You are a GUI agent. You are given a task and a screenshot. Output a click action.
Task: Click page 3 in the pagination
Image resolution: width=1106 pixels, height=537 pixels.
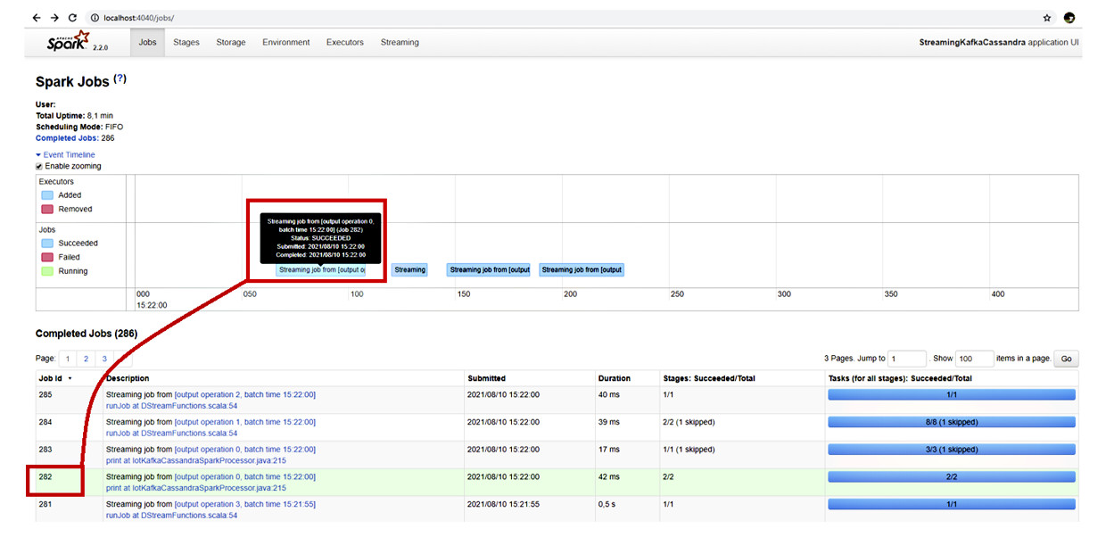[103, 359]
